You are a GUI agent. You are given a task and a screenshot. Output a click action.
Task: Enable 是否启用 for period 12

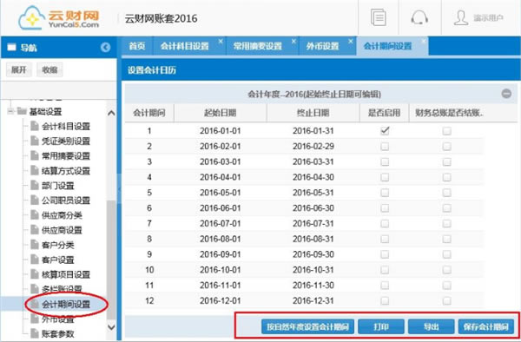coord(385,300)
